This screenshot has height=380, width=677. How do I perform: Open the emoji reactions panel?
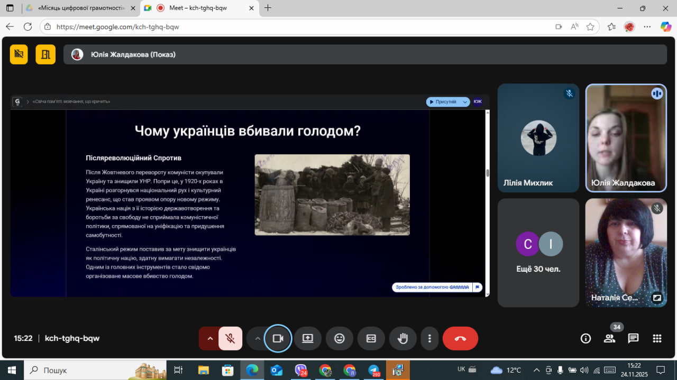click(340, 339)
